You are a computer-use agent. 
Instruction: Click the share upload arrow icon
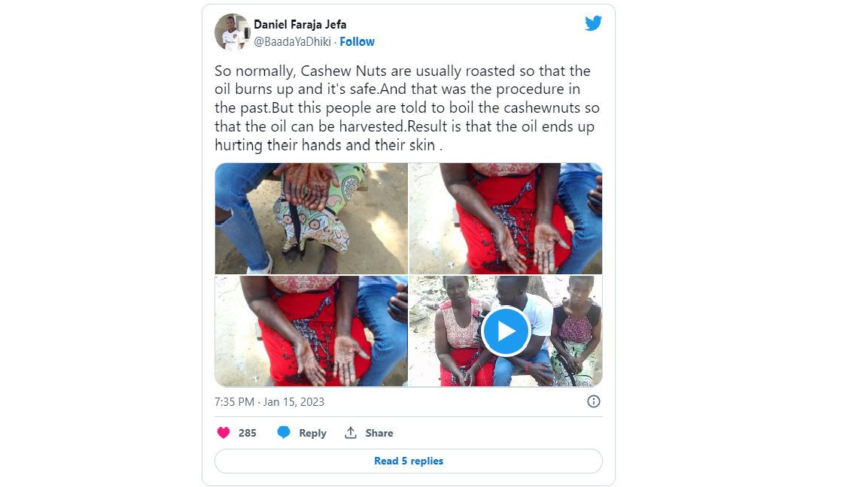click(351, 433)
